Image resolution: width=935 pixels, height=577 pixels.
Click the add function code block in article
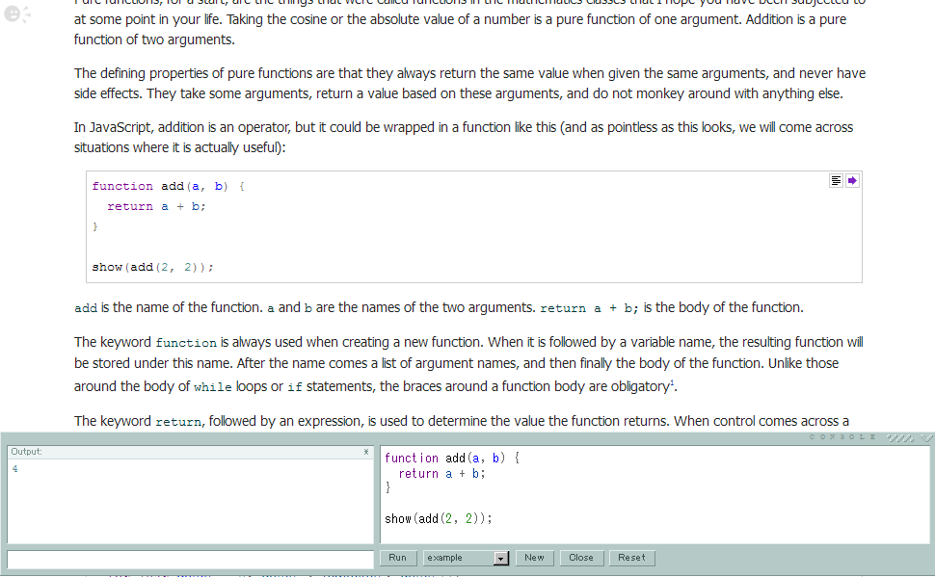[472, 227]
